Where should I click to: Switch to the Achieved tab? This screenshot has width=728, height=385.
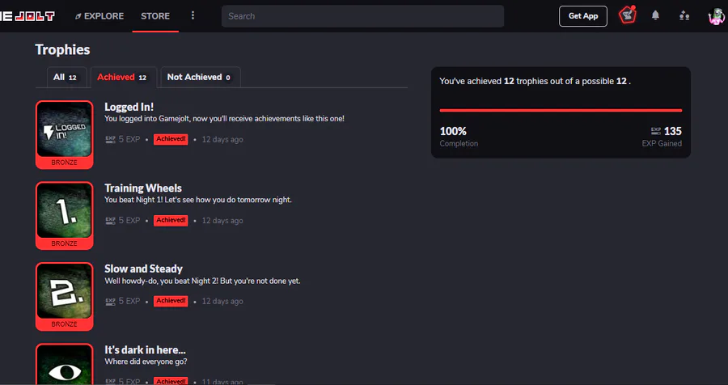pyautogui.click(x=123, y=77)
